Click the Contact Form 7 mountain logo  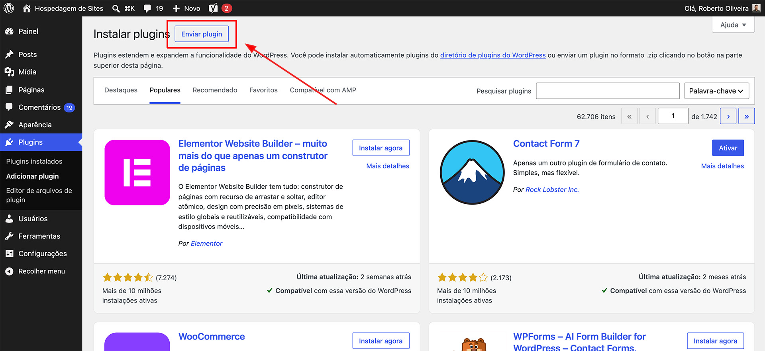pos(472,172)
